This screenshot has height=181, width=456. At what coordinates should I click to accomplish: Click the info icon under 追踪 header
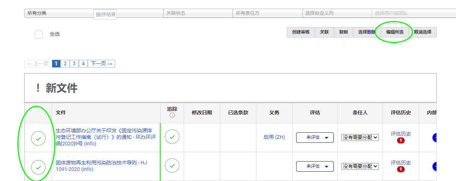click(172, 115)
